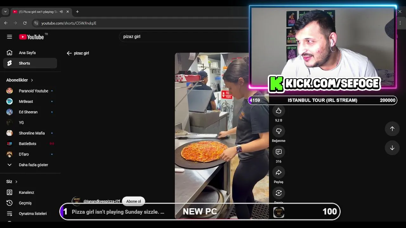The height and width of the screenshot is (228, 406).
Task: Open YG subscription channel
Action: pyautogui.click(x=30, y=123)
